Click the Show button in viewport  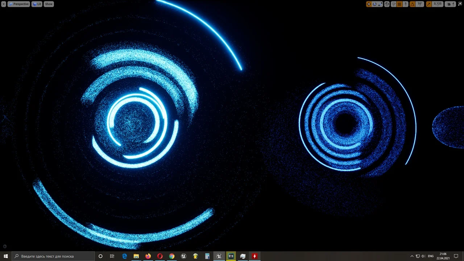click(49, 4)
